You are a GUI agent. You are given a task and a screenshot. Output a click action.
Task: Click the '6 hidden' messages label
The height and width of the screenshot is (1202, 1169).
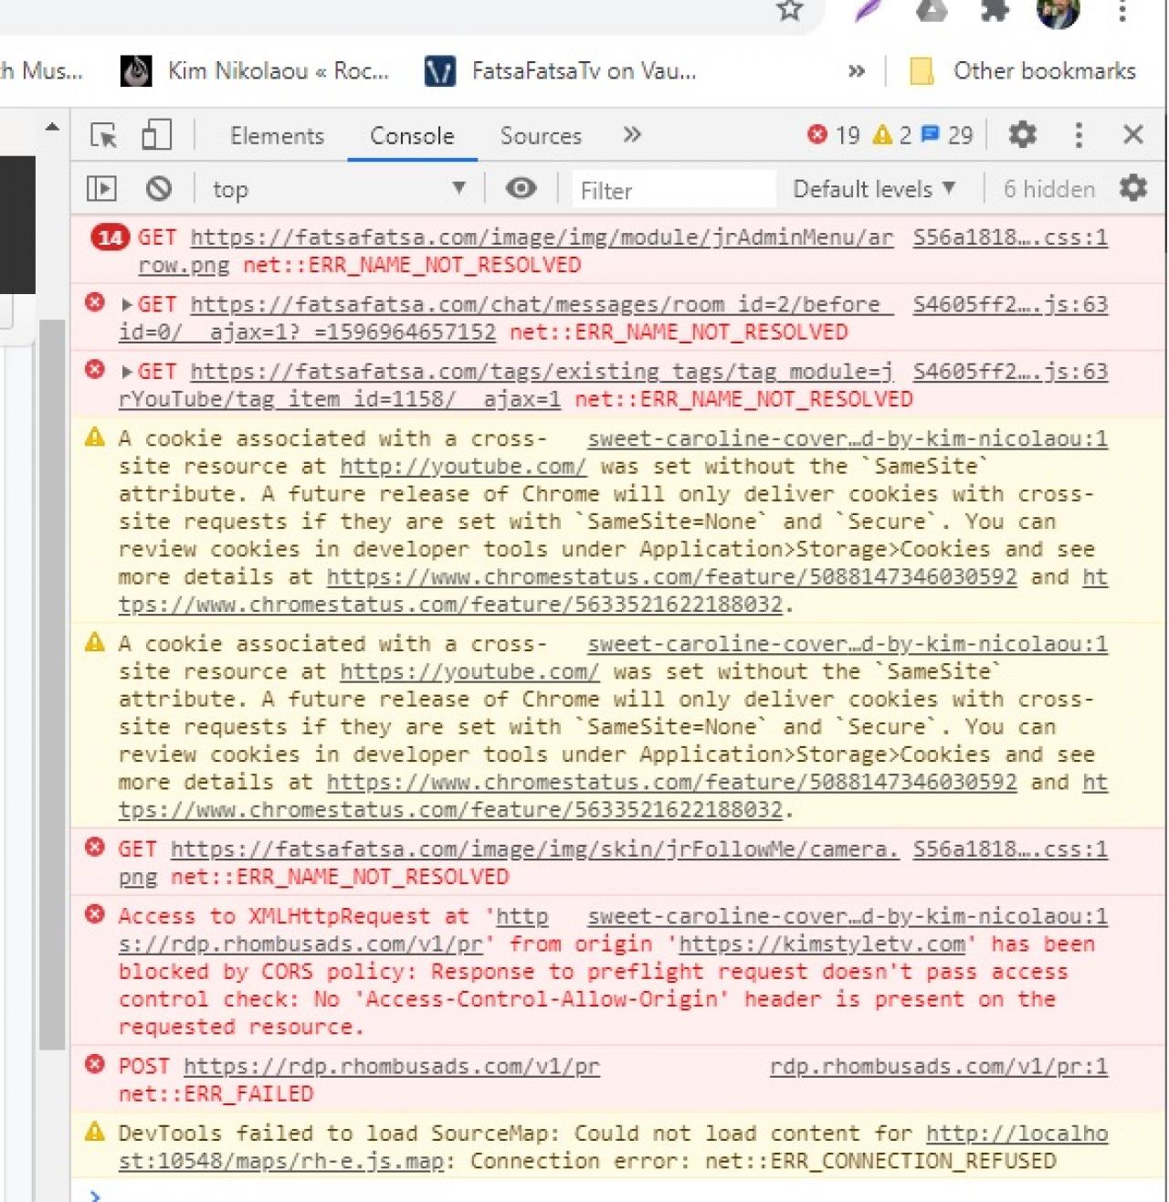[1049, 189]
